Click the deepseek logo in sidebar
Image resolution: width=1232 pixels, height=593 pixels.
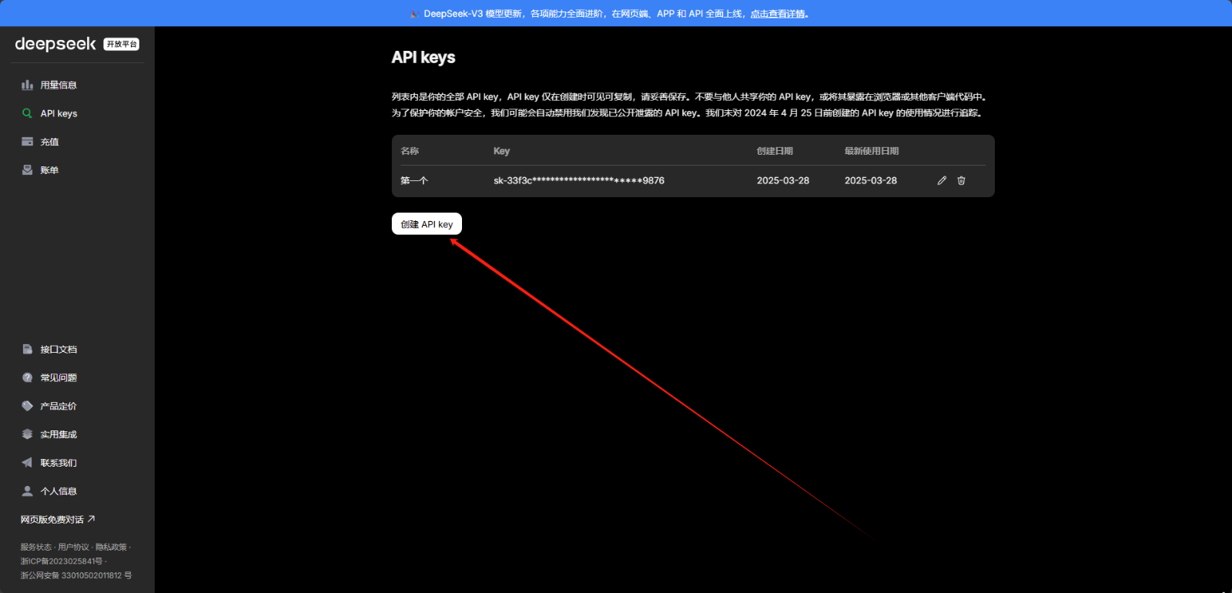[x=55, y=44]
